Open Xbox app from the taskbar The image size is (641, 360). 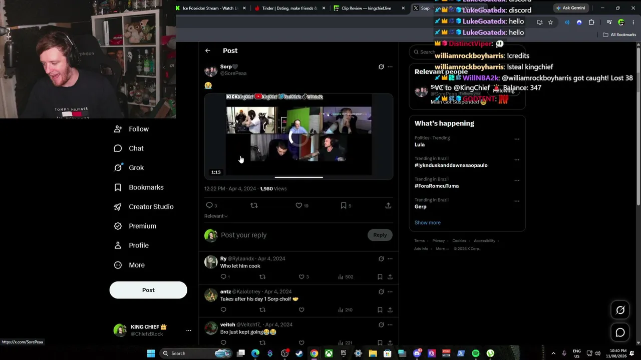click(x=329, y=353)
